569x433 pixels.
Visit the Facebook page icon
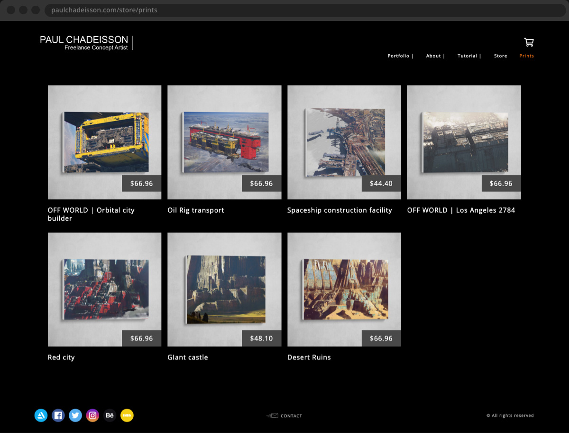pos(58,415)
